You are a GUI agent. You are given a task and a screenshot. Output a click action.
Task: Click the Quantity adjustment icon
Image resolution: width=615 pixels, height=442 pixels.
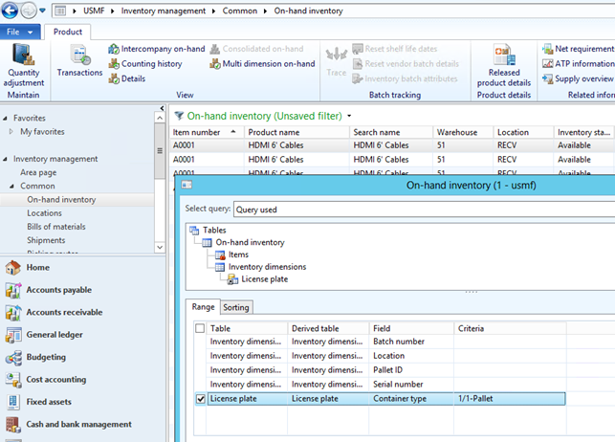coord(23,55)
